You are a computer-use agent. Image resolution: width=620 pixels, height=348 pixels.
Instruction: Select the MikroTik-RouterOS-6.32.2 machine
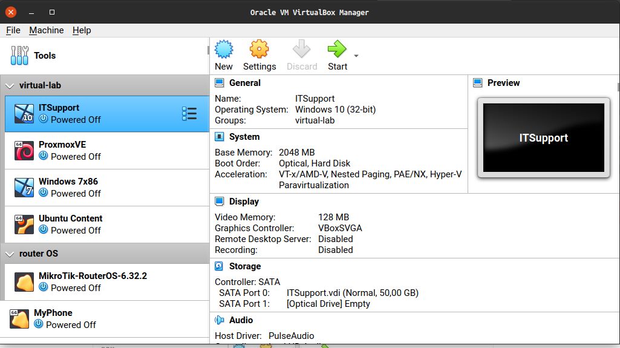point(106,282)
